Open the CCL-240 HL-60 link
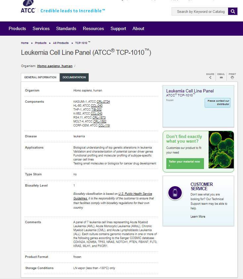Image resolution: width=243 pixels, height=279 pixels. point(97,106)
